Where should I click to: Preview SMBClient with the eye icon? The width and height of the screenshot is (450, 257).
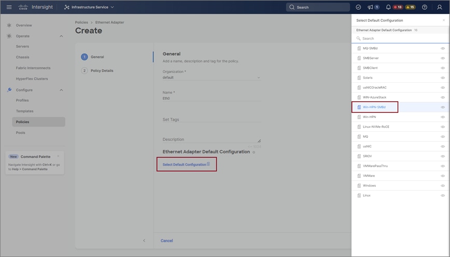click(x=443, y=68)
